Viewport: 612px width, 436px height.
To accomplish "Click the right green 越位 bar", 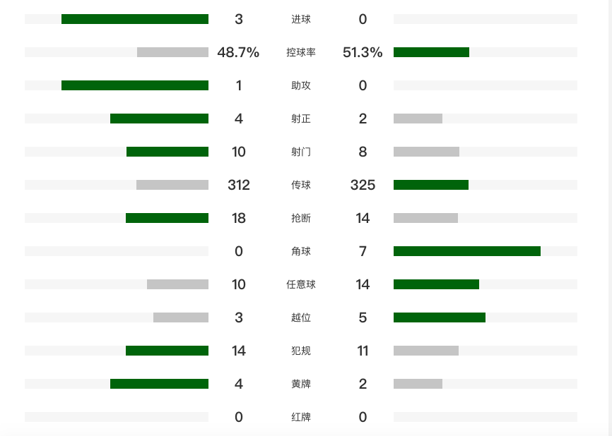I will click(x=439, y=317).
